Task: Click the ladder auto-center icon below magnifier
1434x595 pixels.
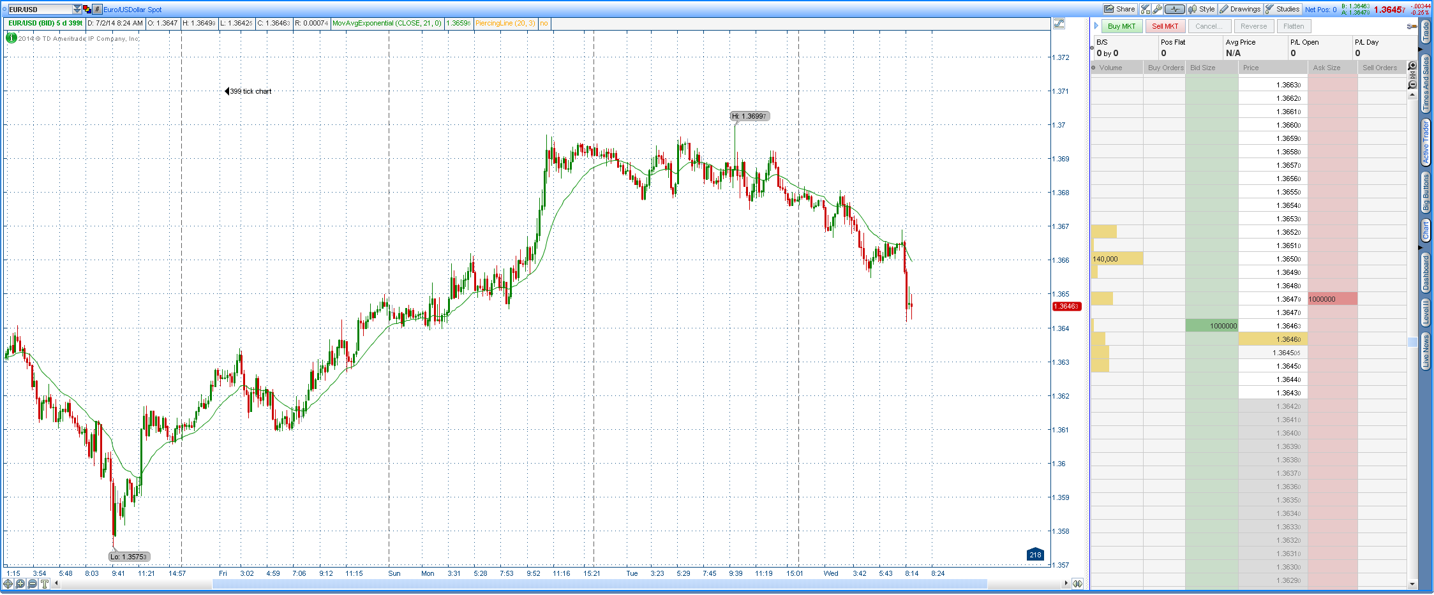Action: pos(1412,75)
